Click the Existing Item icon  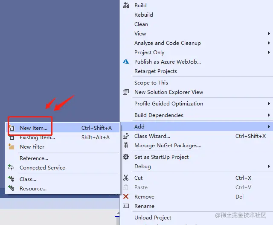pos(12,137)
